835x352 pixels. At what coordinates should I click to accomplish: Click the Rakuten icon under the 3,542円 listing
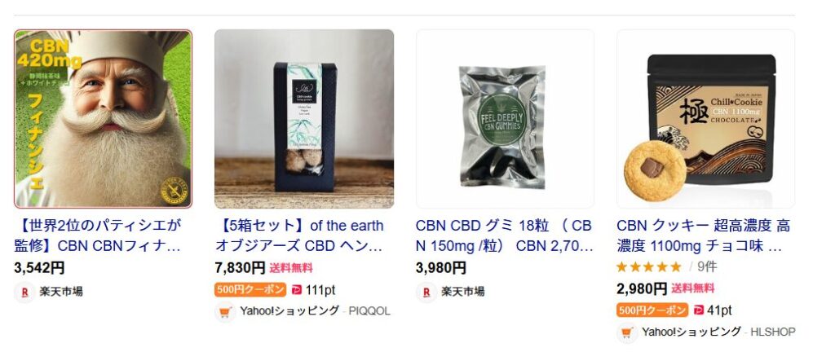[24, 292]
